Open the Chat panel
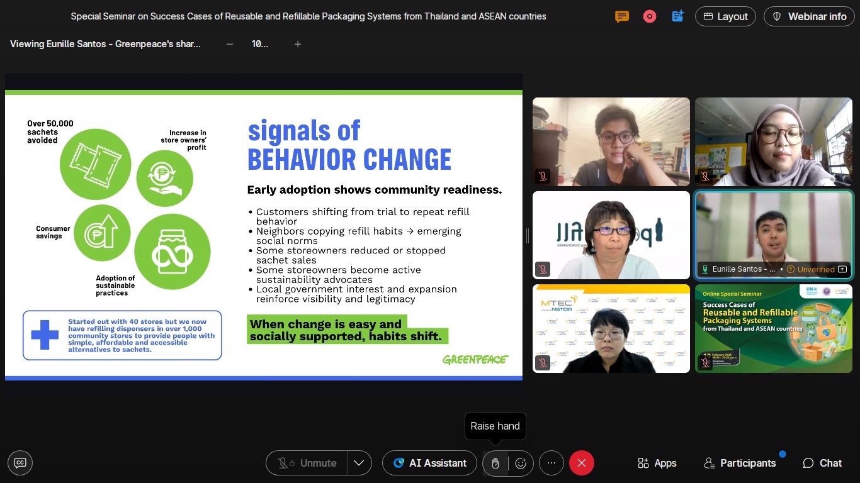 click(822, 464)
